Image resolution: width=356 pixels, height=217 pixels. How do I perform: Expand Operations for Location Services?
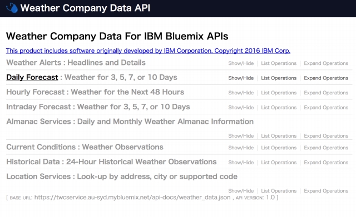[x=326, y=191]
